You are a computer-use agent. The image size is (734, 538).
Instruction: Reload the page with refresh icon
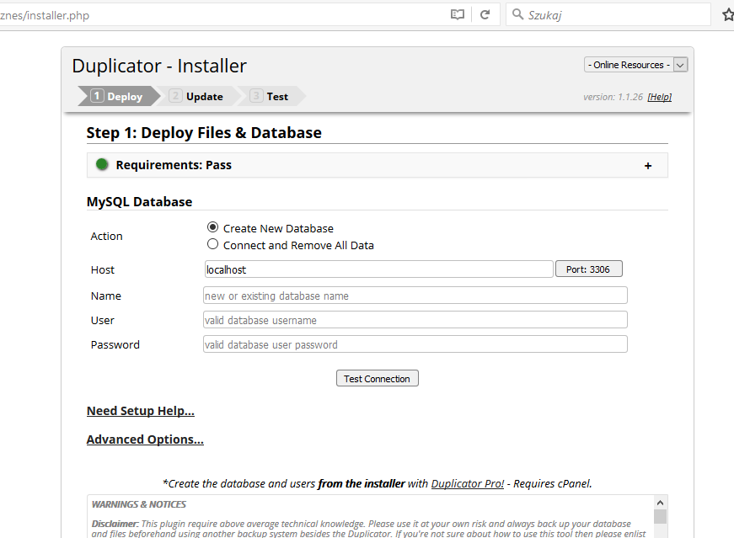[485, 14]
